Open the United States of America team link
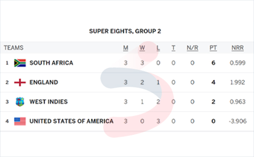 71,121
